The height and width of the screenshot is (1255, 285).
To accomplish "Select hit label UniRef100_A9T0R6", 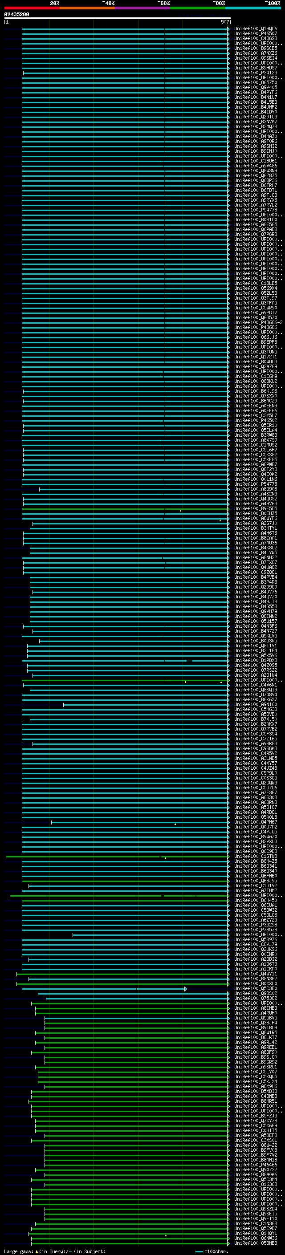I will 255,141.
